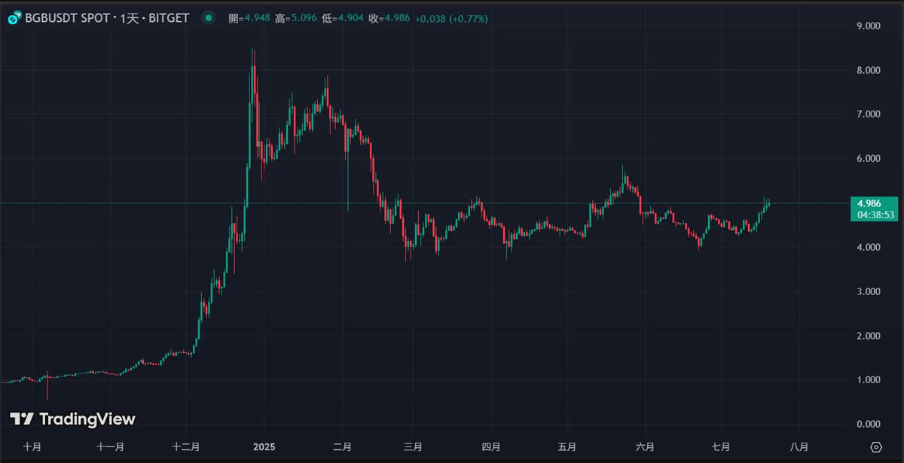Click the 開=4.948 open value

click(x=249, y=18)
